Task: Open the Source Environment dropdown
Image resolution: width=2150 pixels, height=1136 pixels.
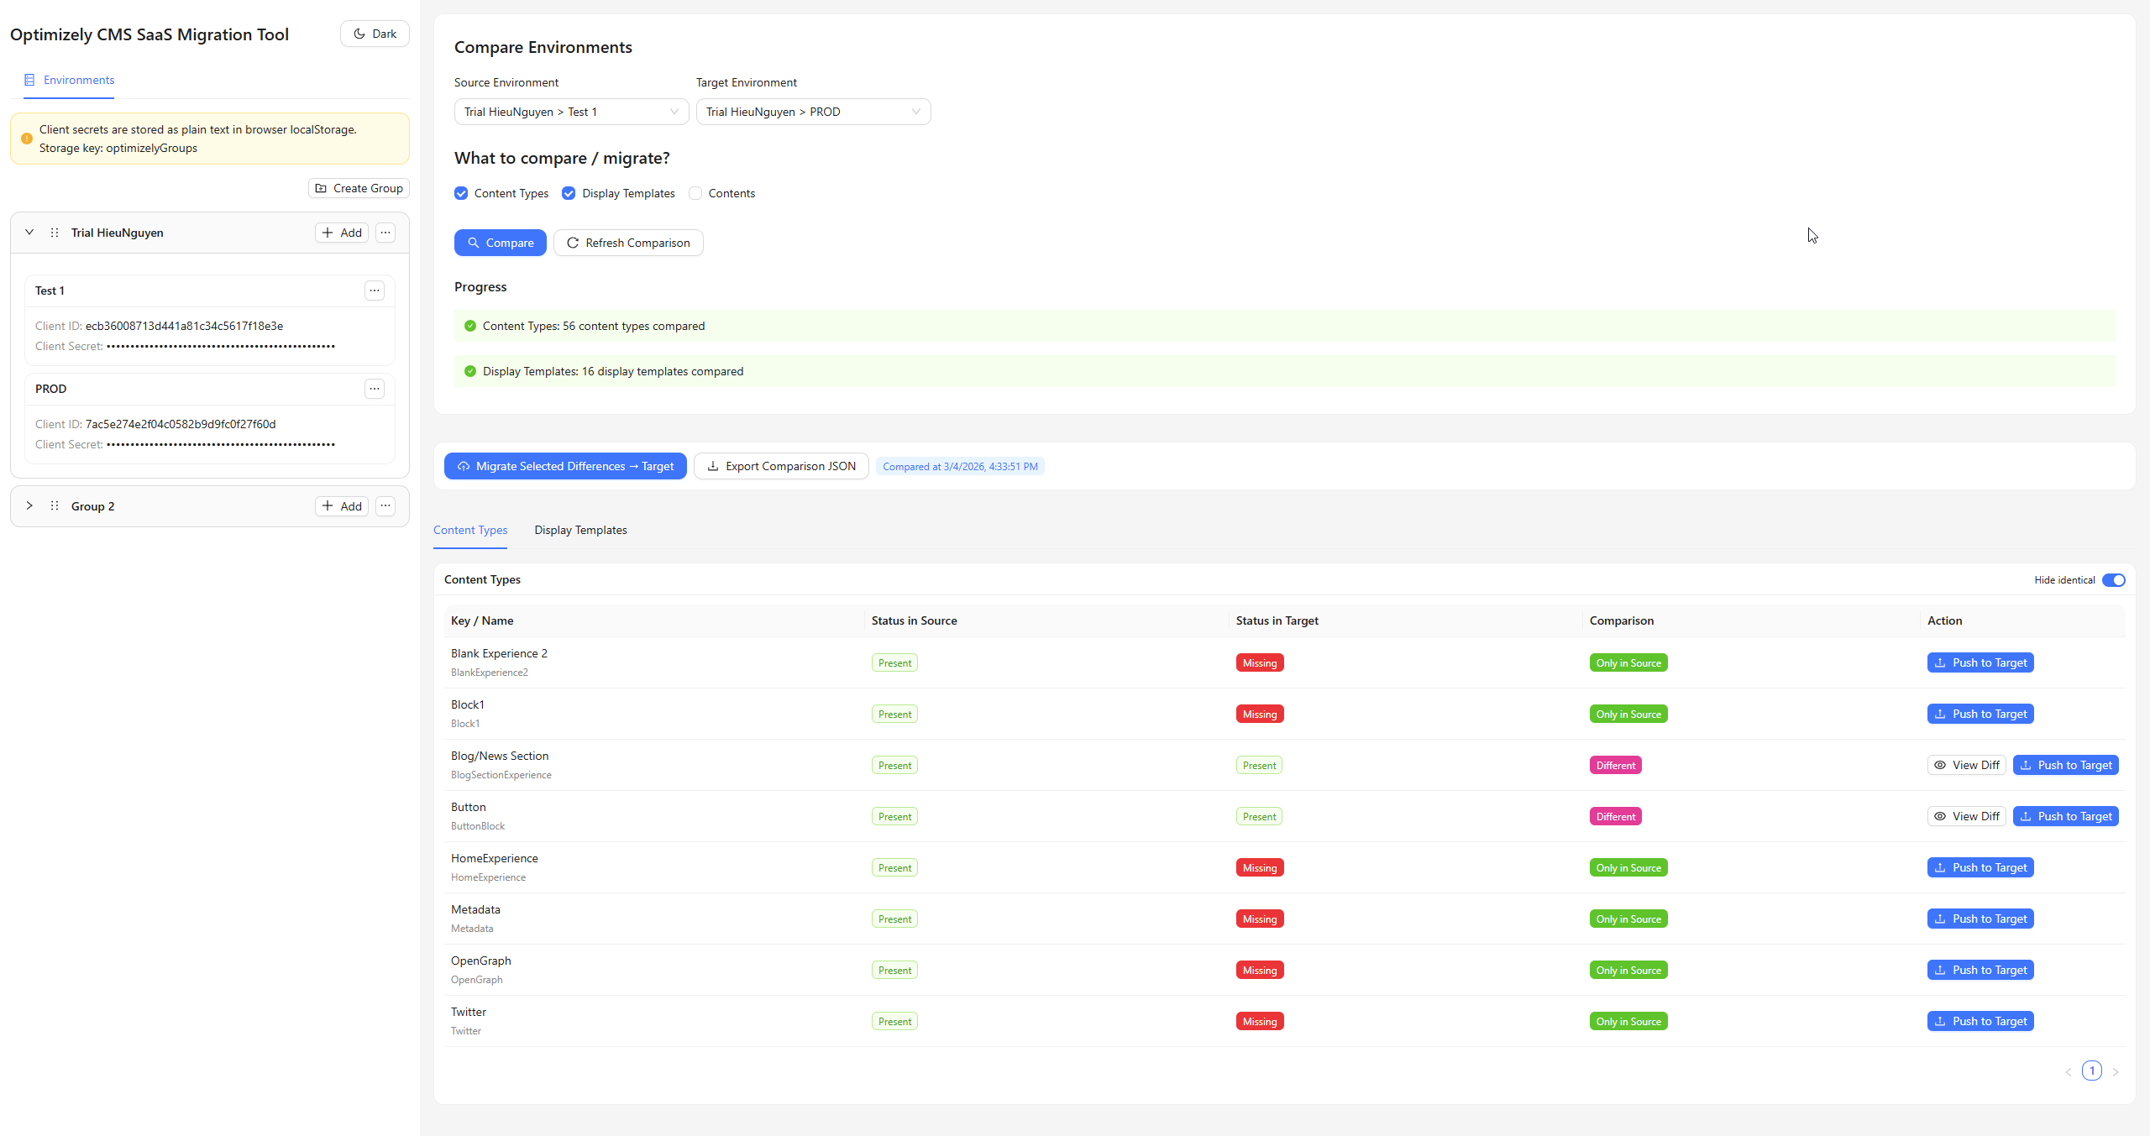Action: pos(571,112)
